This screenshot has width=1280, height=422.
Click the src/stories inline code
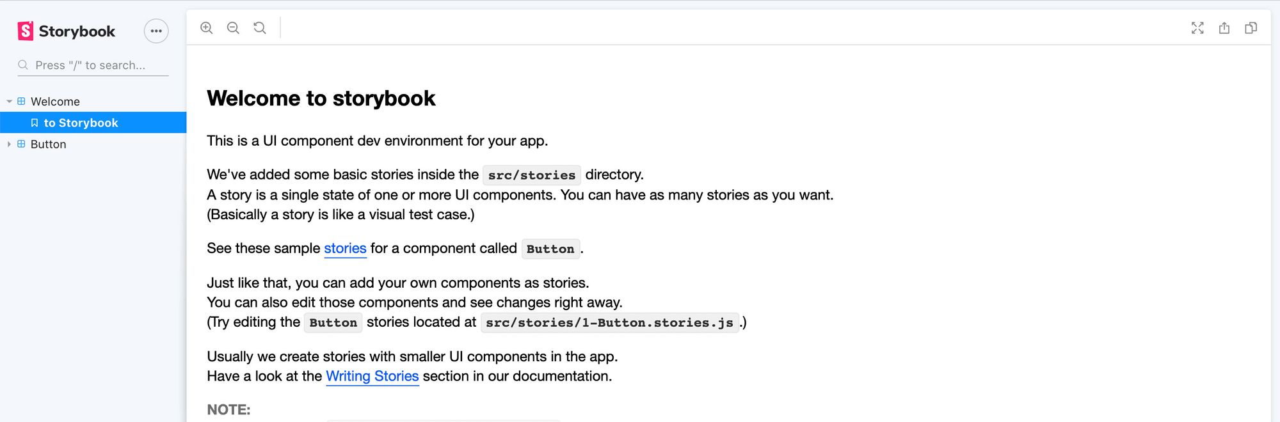click(x=532, y=175)
